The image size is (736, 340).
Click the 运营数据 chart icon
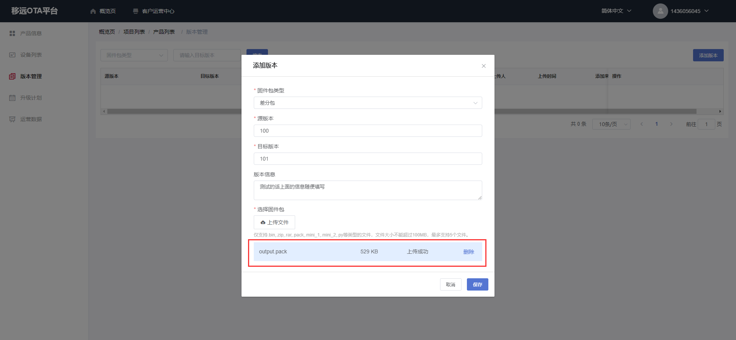[x=12, y=119]
